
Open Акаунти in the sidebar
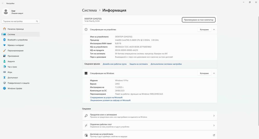tap(21, 61)
